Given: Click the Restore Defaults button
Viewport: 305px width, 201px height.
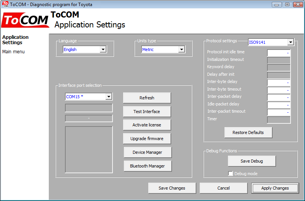Looking at the screenshot, I should click(248, 132).
